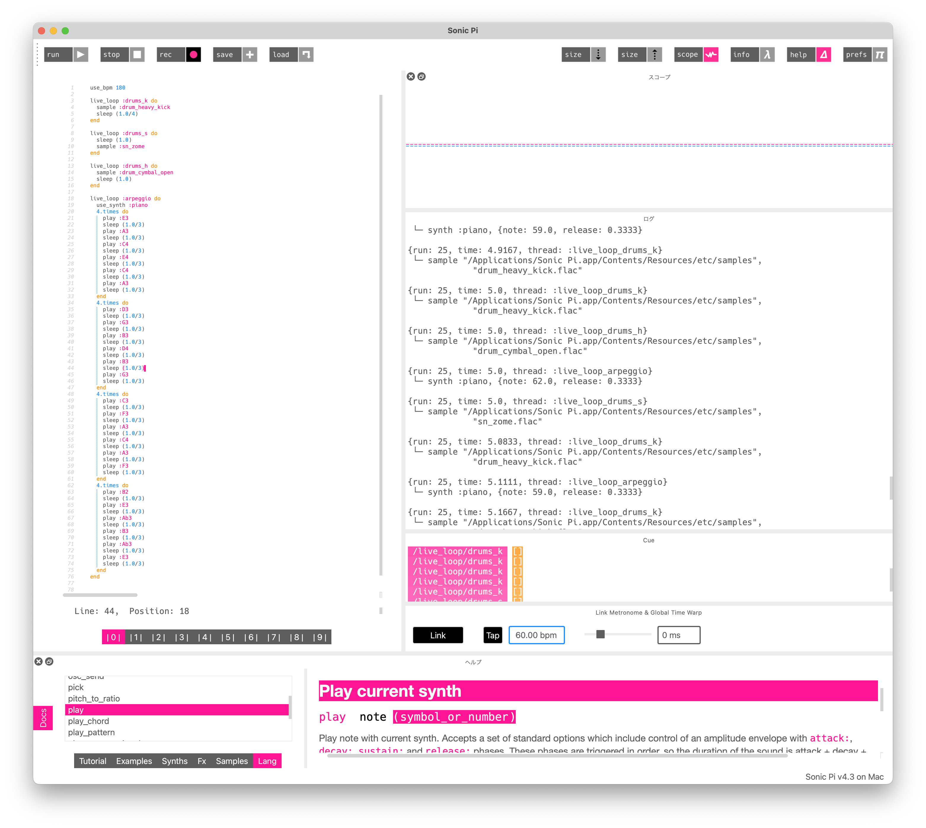
Task: Click the size decrease icon
Action: 598,55
